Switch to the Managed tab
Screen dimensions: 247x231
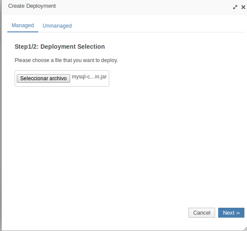tap(23, 25)
